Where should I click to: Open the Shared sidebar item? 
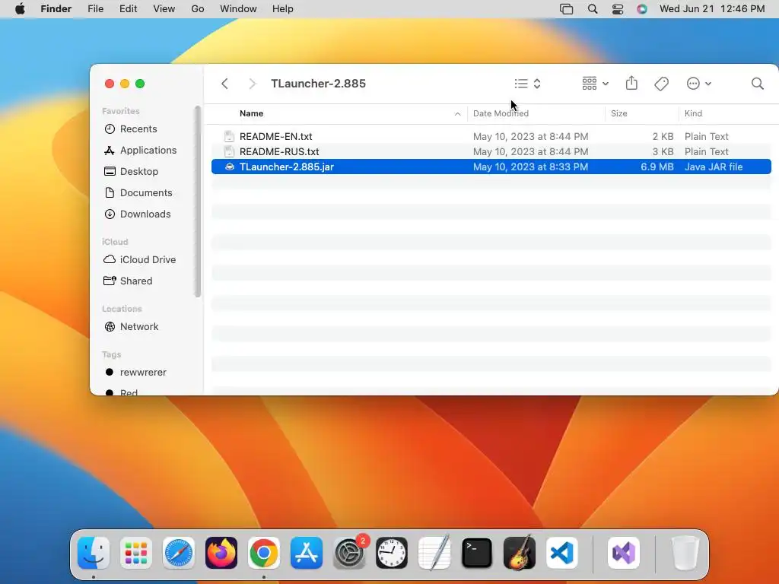point(128,281)
